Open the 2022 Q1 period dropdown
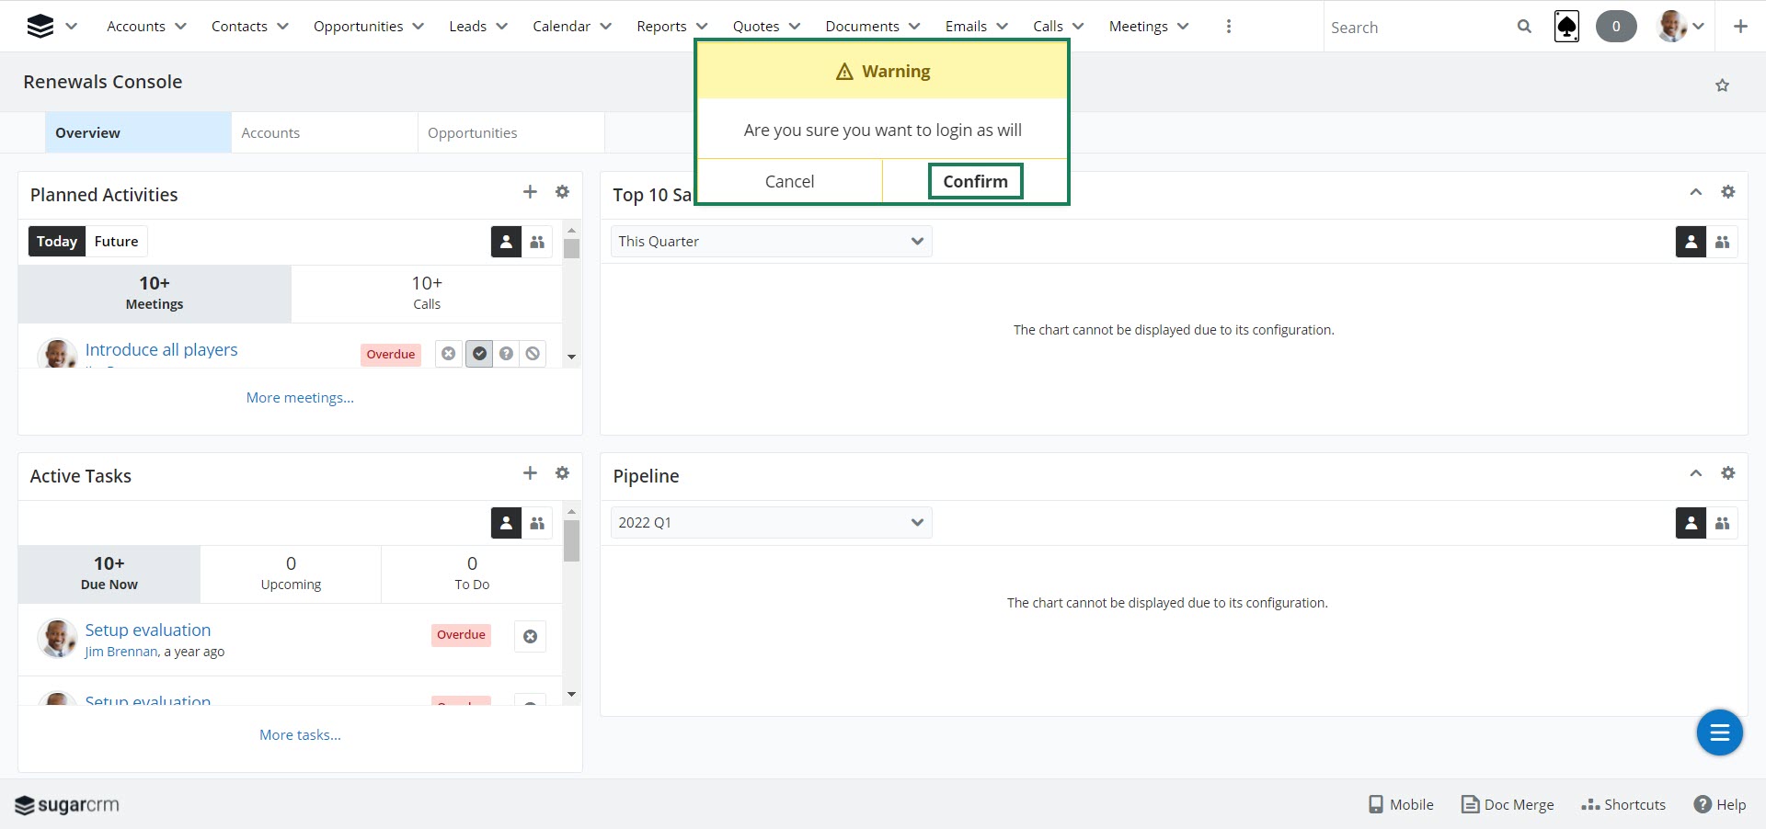 (771, 522)
